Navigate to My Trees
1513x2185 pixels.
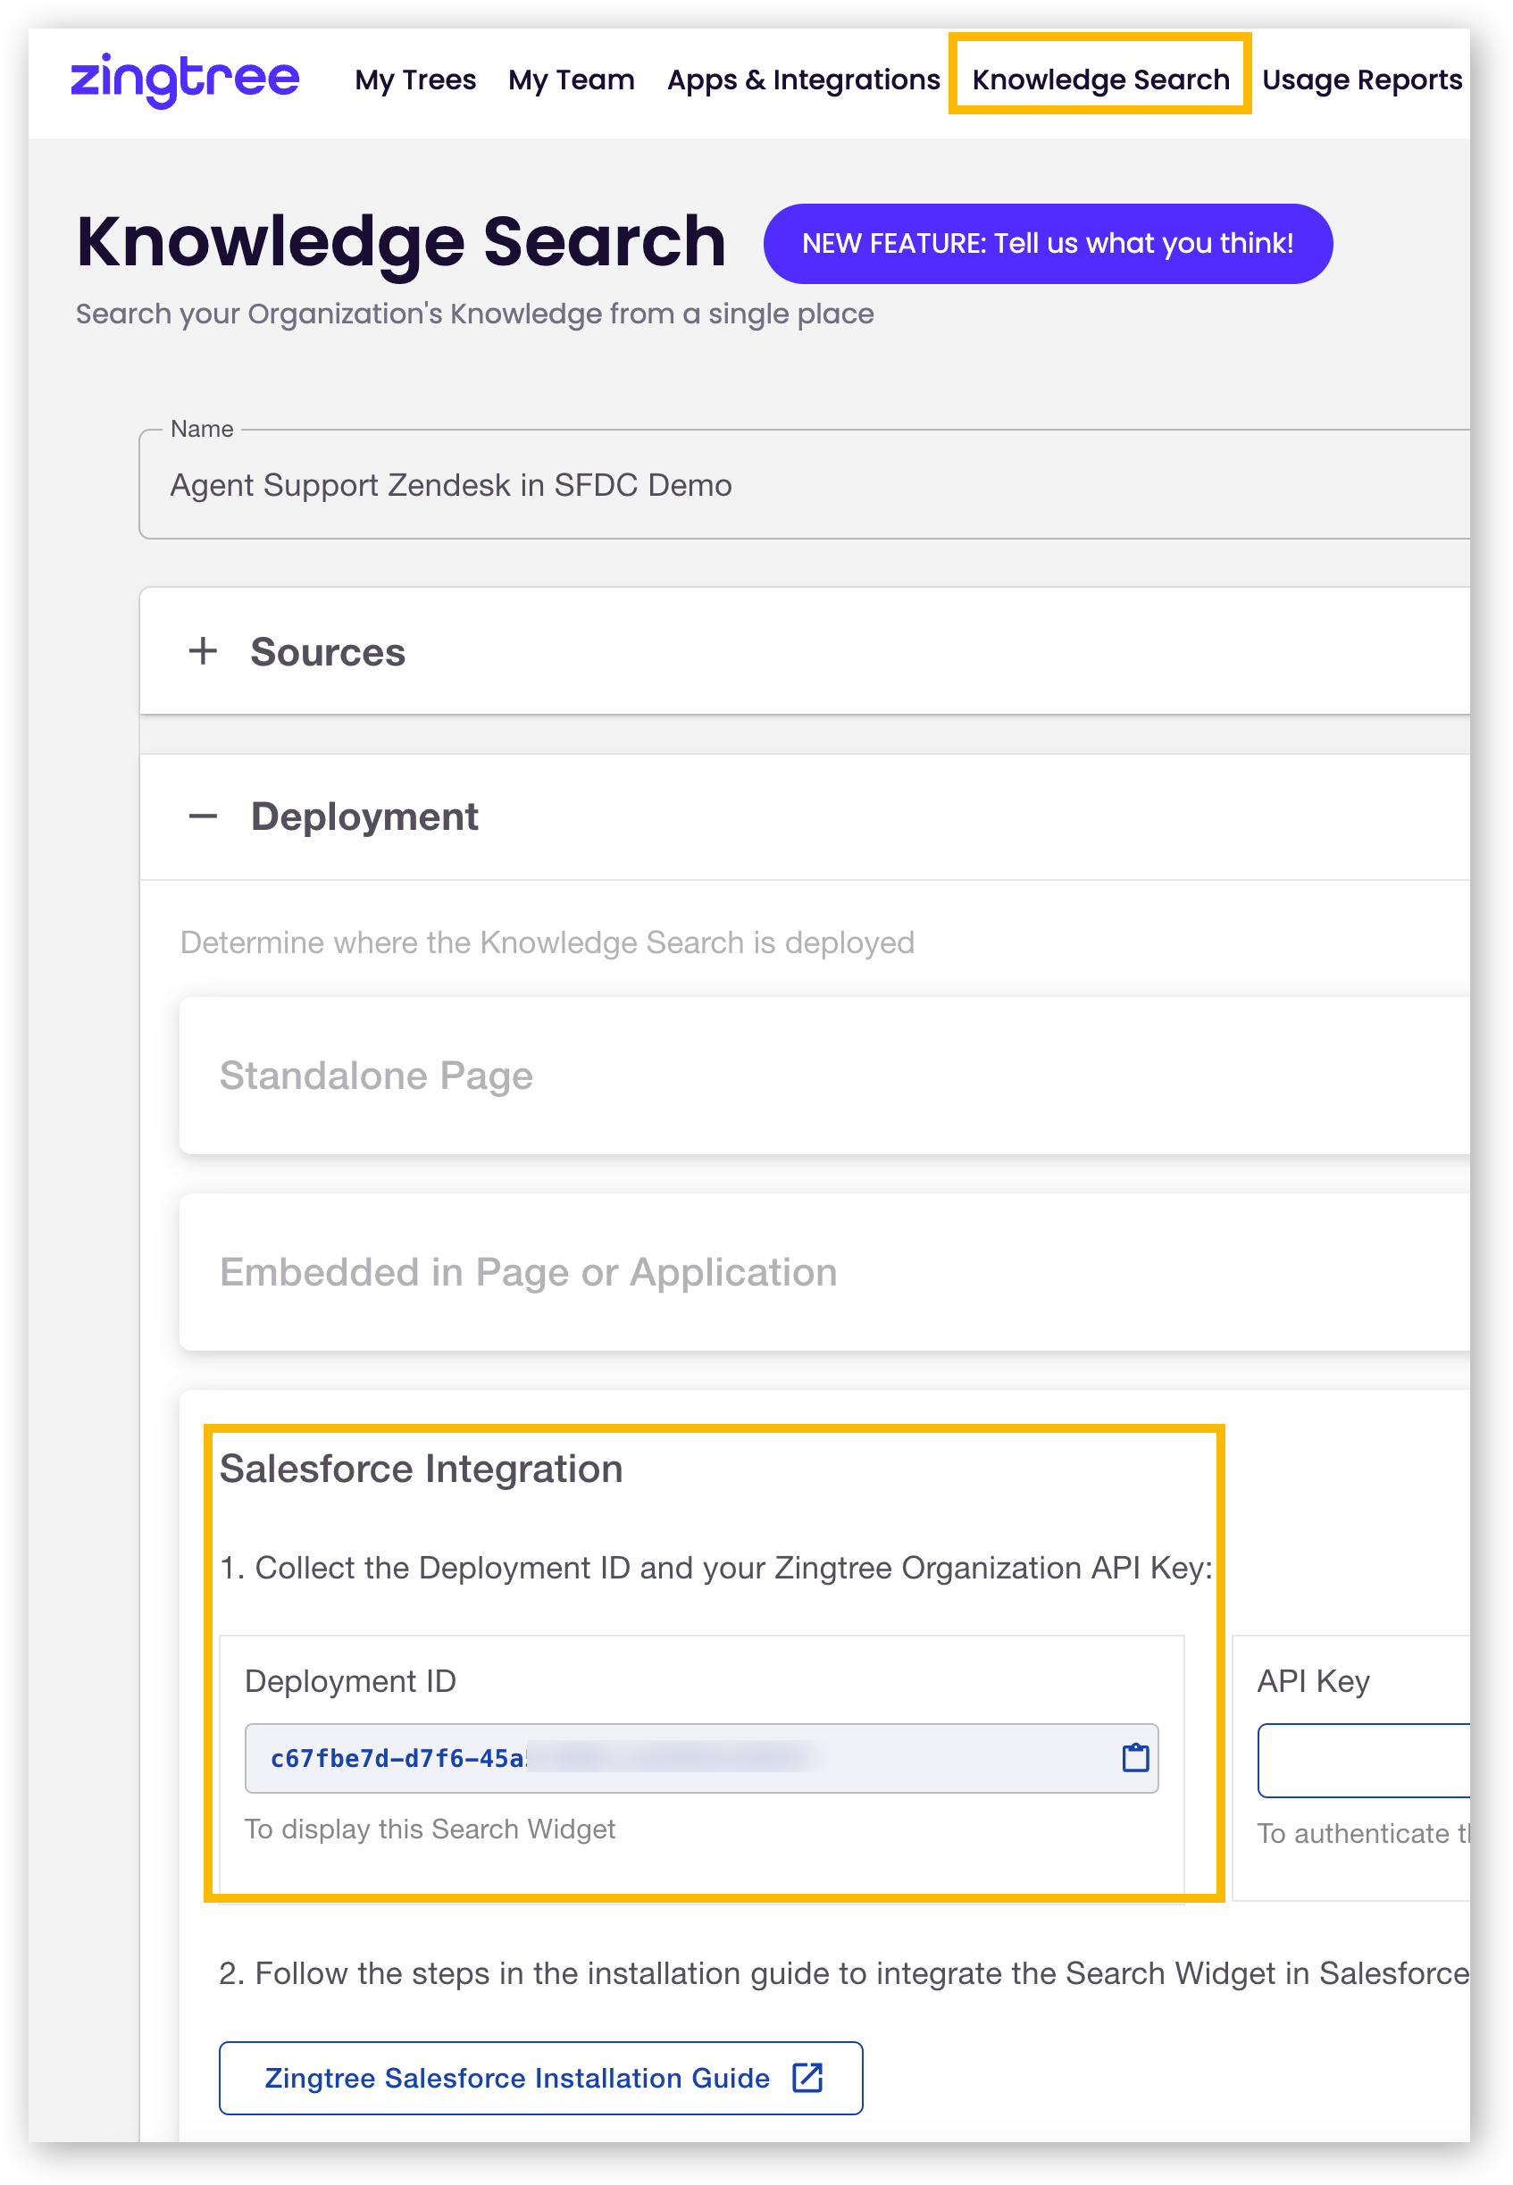tap(415, 80)
